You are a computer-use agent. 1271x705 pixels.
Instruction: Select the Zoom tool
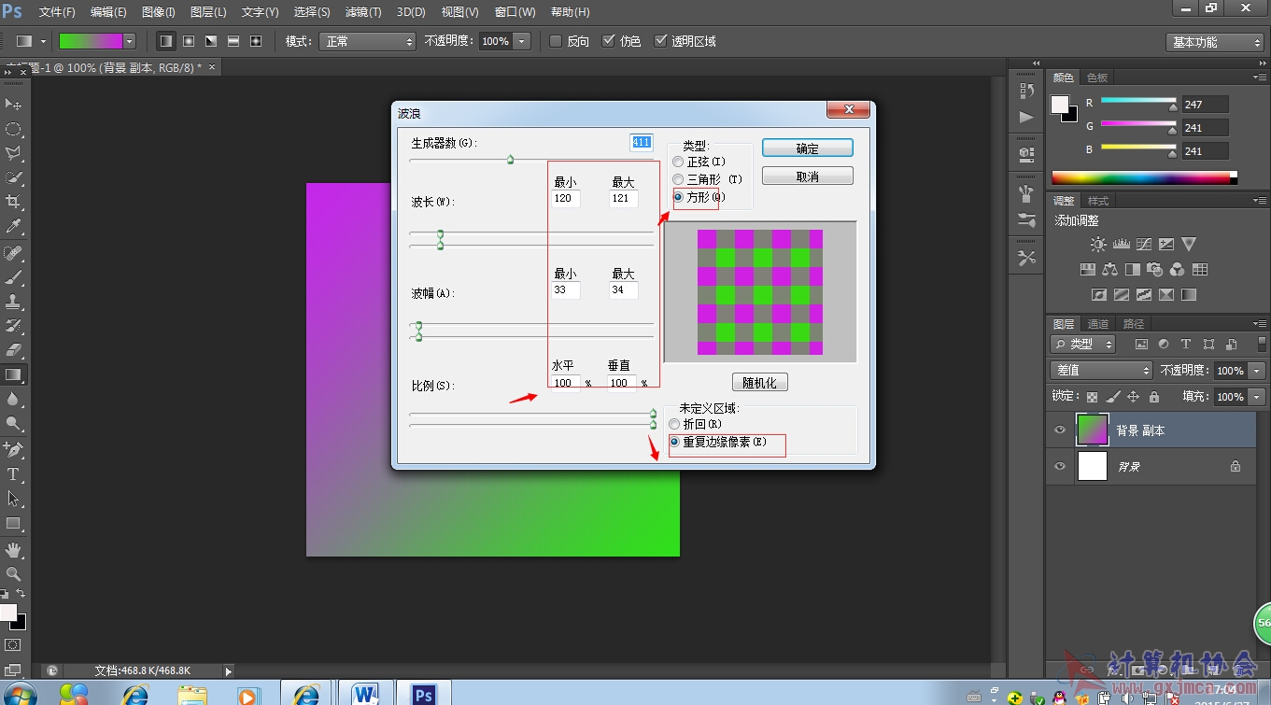pos(13,573)
